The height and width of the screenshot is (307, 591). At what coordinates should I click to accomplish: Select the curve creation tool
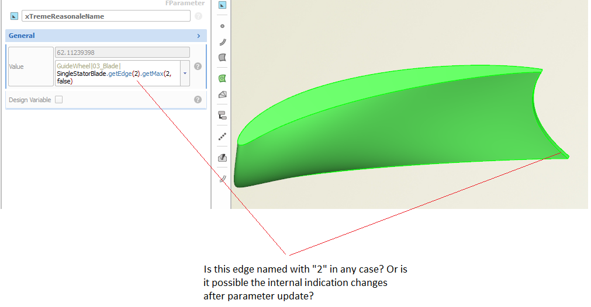222,42
